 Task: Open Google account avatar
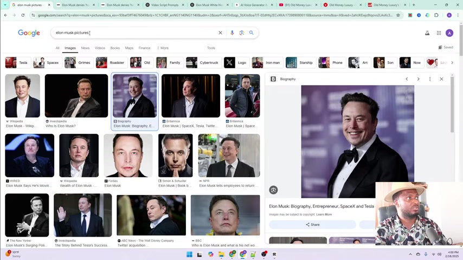(x=449, y=33)
